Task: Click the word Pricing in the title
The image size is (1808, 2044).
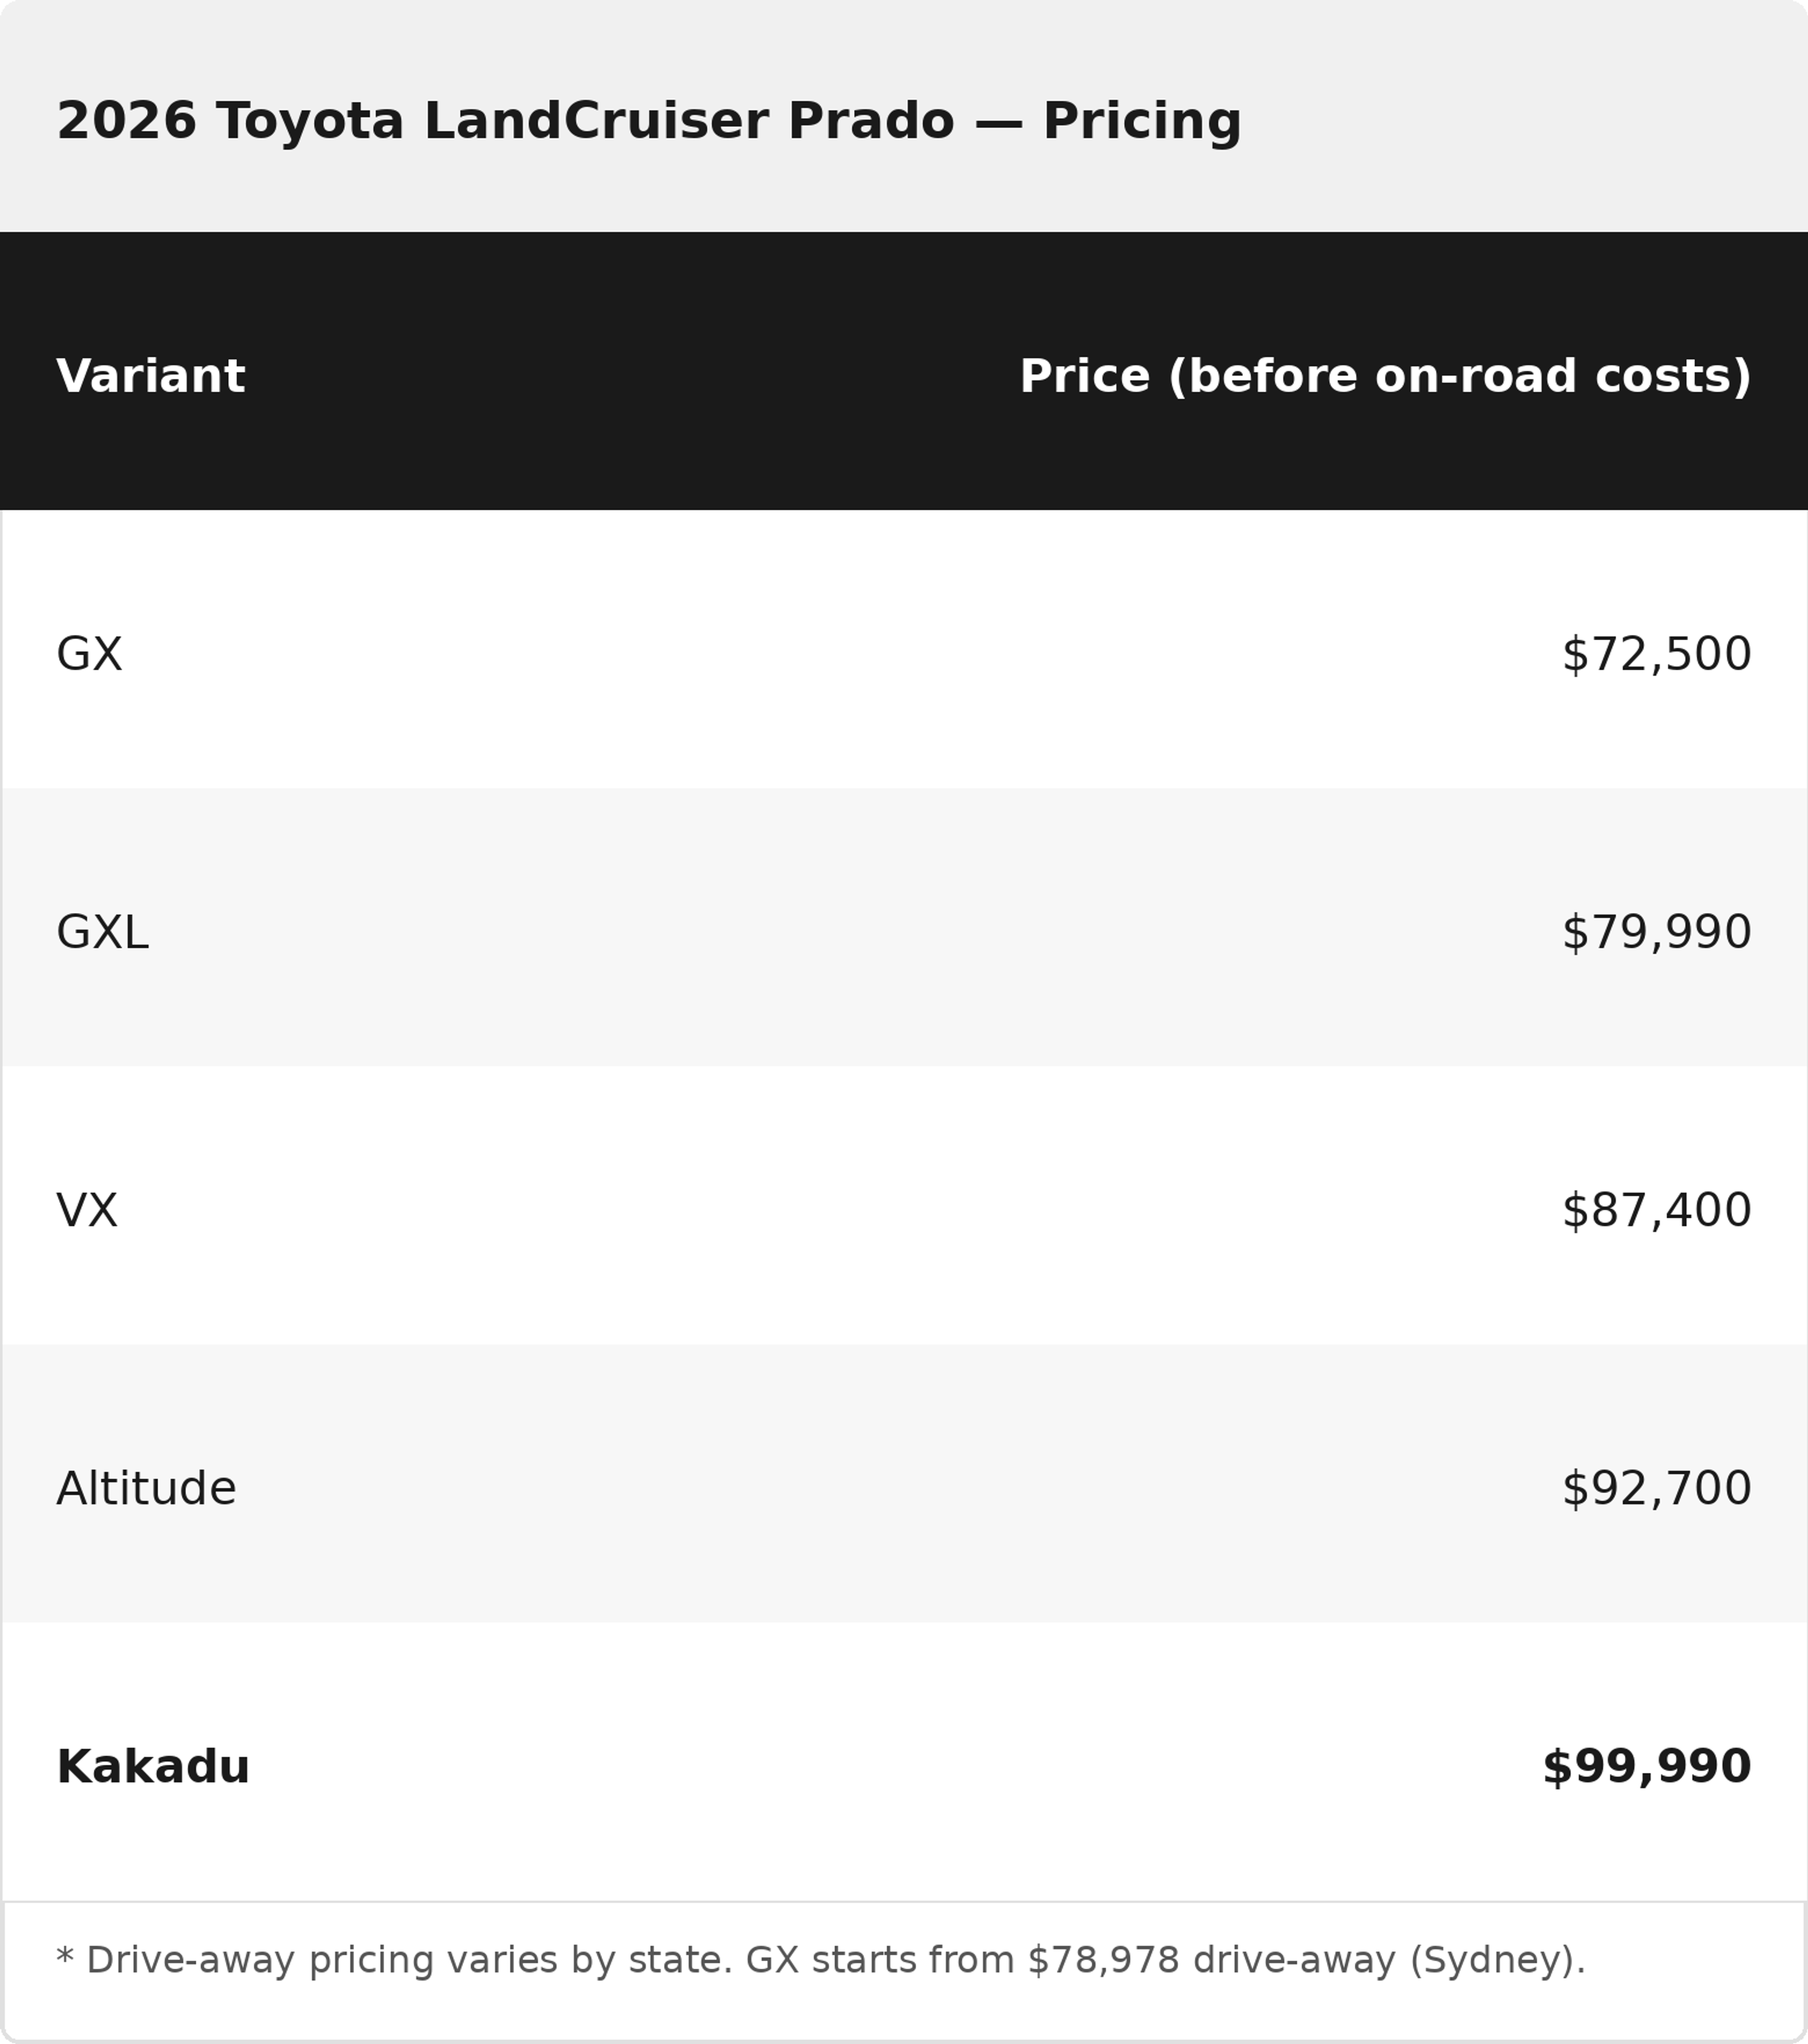Action: coord(1142,121)
